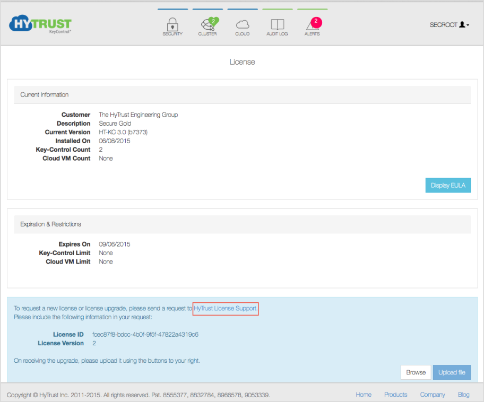Click the expiration date 09/06/2015
This screenshot has height=402, width=484.
(115, 244)
